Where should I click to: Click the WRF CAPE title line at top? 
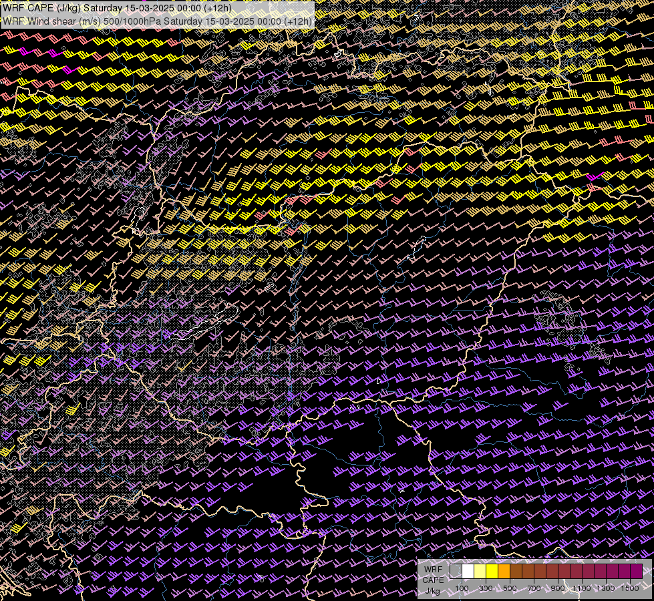tap(117, 8)
